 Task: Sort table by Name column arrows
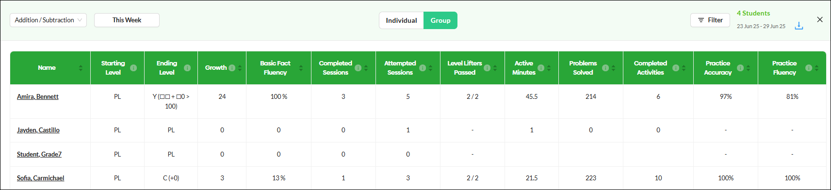[81, 68]
